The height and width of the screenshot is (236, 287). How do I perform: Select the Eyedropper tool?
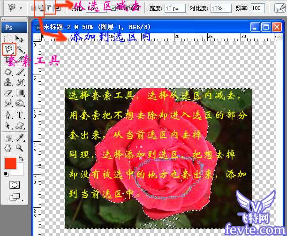[20, 137]
